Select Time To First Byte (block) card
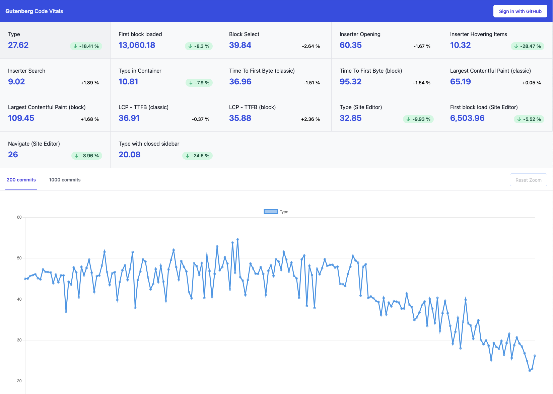Screen dimensions: 553x394 (387, 77)
